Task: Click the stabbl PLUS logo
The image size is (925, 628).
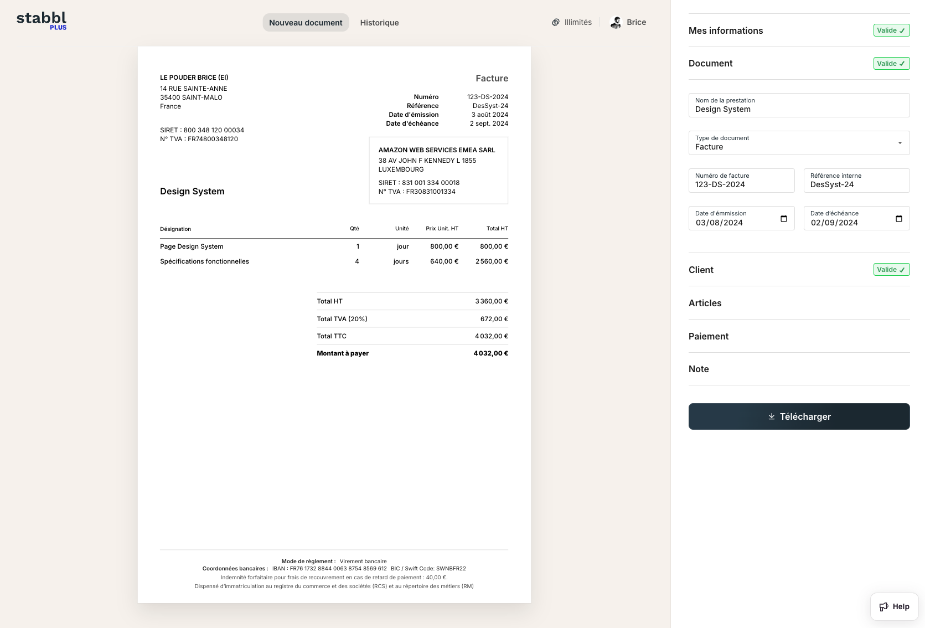Action: tap(42, 20)
